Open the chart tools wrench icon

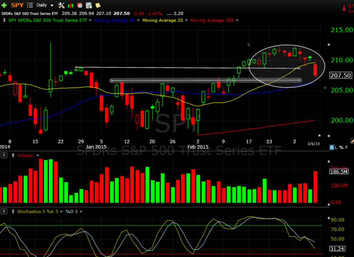pos(62,5)
